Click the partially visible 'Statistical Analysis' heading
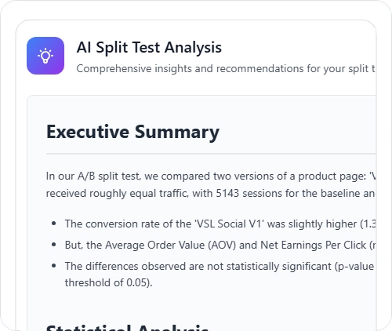The width and height of the screenshot is (392, 331). click(127, 327)
